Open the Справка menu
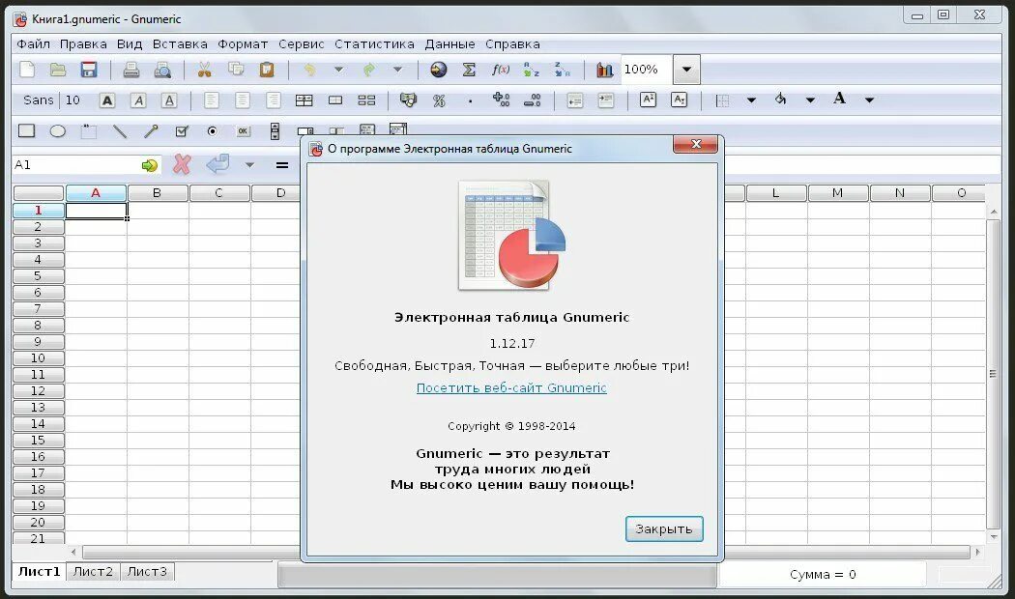Viewport: 1015px width, 599px height. tap(512, 44)
